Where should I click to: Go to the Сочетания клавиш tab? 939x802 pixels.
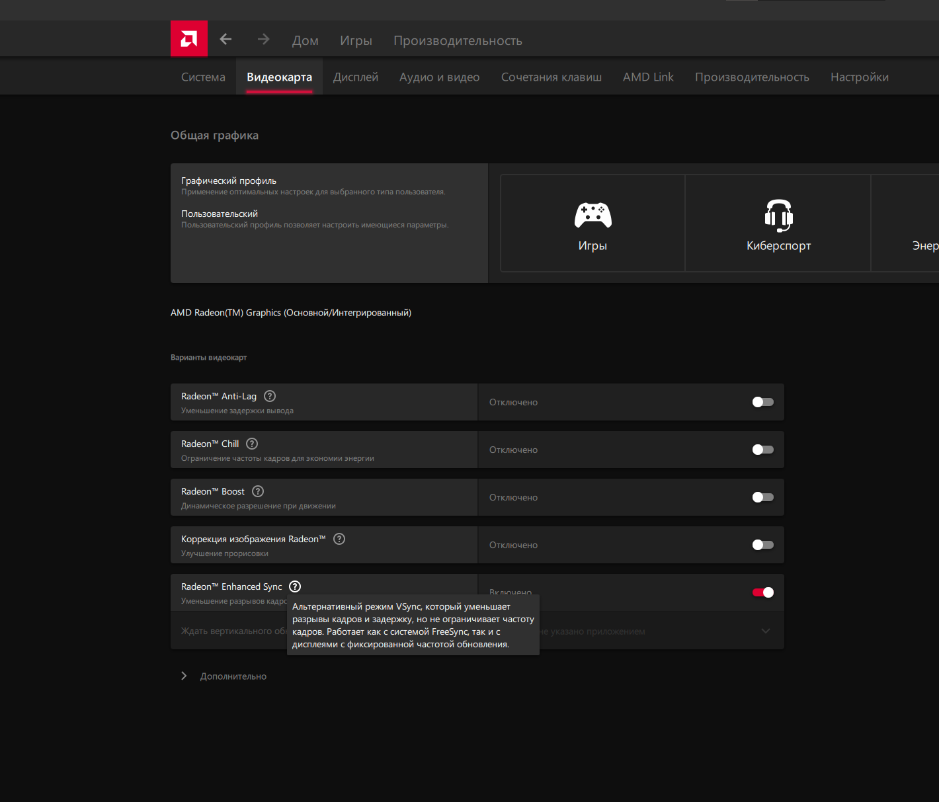551,77
